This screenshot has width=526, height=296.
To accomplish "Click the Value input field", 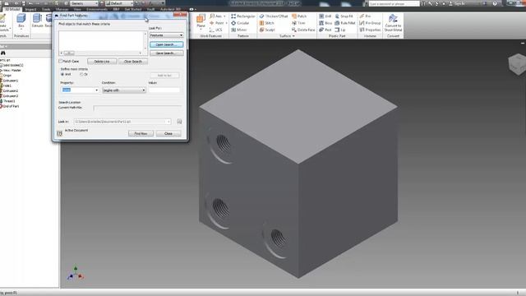I will click(164, 90).
